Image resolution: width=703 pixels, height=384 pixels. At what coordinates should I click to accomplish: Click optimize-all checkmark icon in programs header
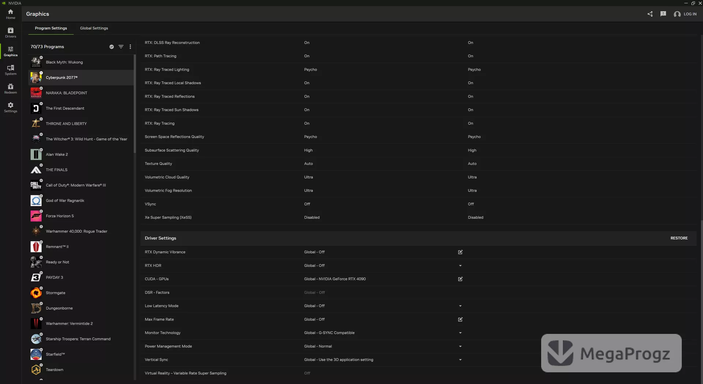coord(112,47)
